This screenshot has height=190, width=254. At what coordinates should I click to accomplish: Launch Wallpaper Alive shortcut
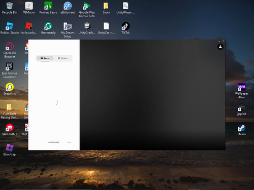[242, 91]
